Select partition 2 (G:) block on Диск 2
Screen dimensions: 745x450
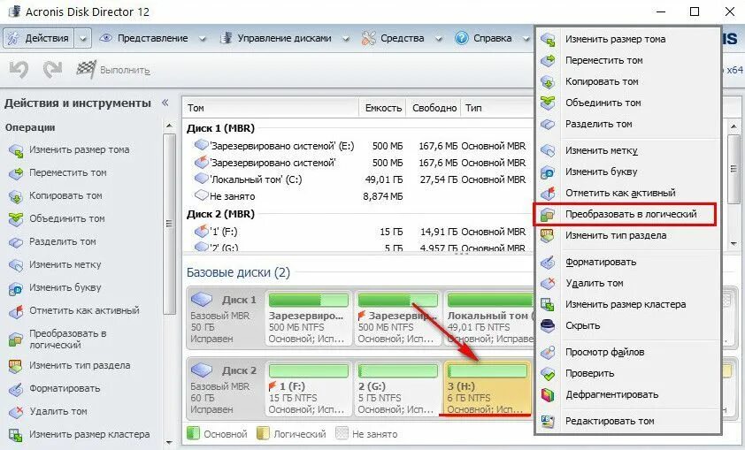click(x=397, y=388)
